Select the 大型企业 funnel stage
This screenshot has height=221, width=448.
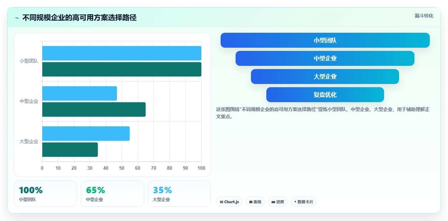(x=325, y=77)
